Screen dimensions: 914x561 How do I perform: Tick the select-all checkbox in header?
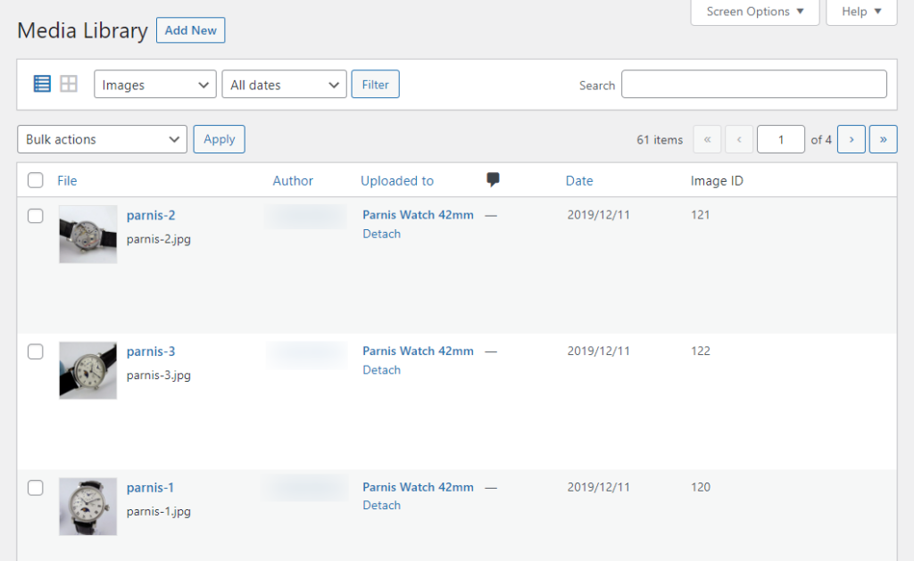click(36, 181)
